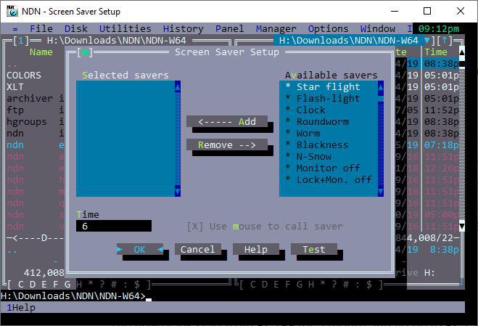This screenshot has width=478, height=326.
Task: Select the archiver entry in left panel
Action: pyautogui.click(x=30, y=98)
